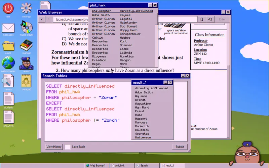
Task: Click the browser forward arrow
Action: coord(49,19)
